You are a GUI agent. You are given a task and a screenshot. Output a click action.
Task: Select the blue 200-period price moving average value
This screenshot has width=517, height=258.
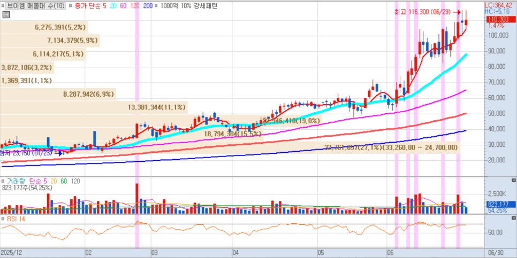click(x=148, y=6)
